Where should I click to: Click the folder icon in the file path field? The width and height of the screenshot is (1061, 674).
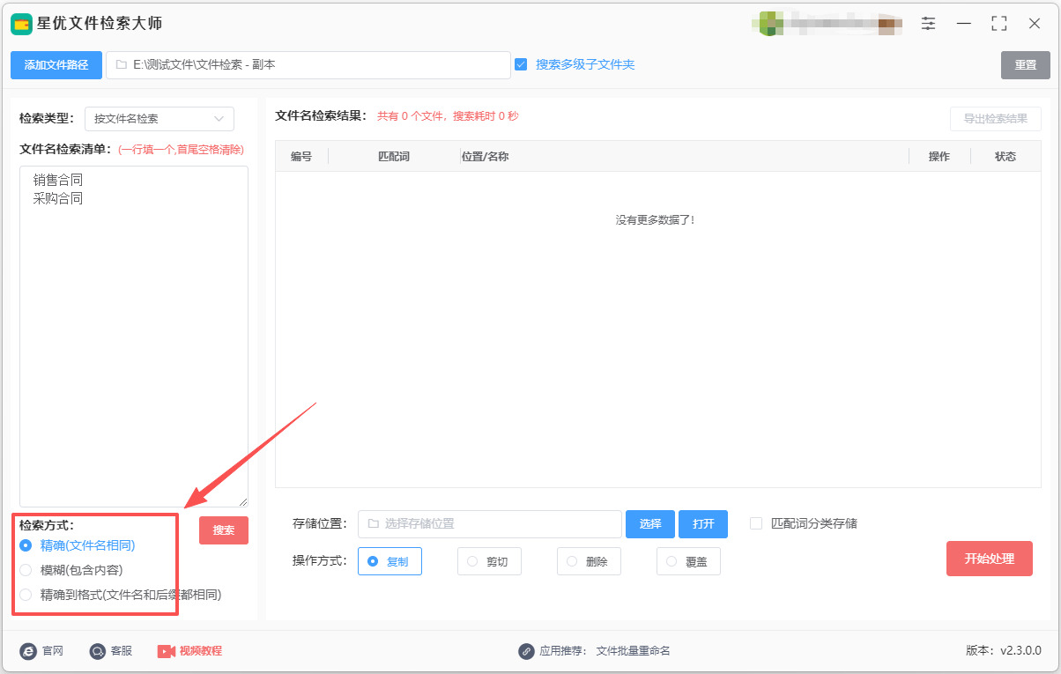tap(122, 65)
